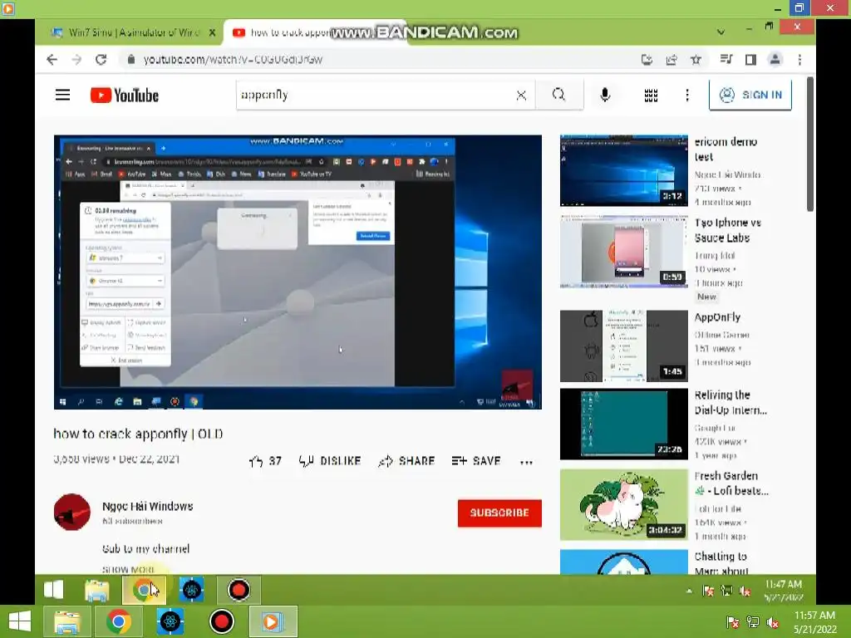Open File Explorer on outer taskbar
This screenshot has width=851, height=638.
(66, 621)
